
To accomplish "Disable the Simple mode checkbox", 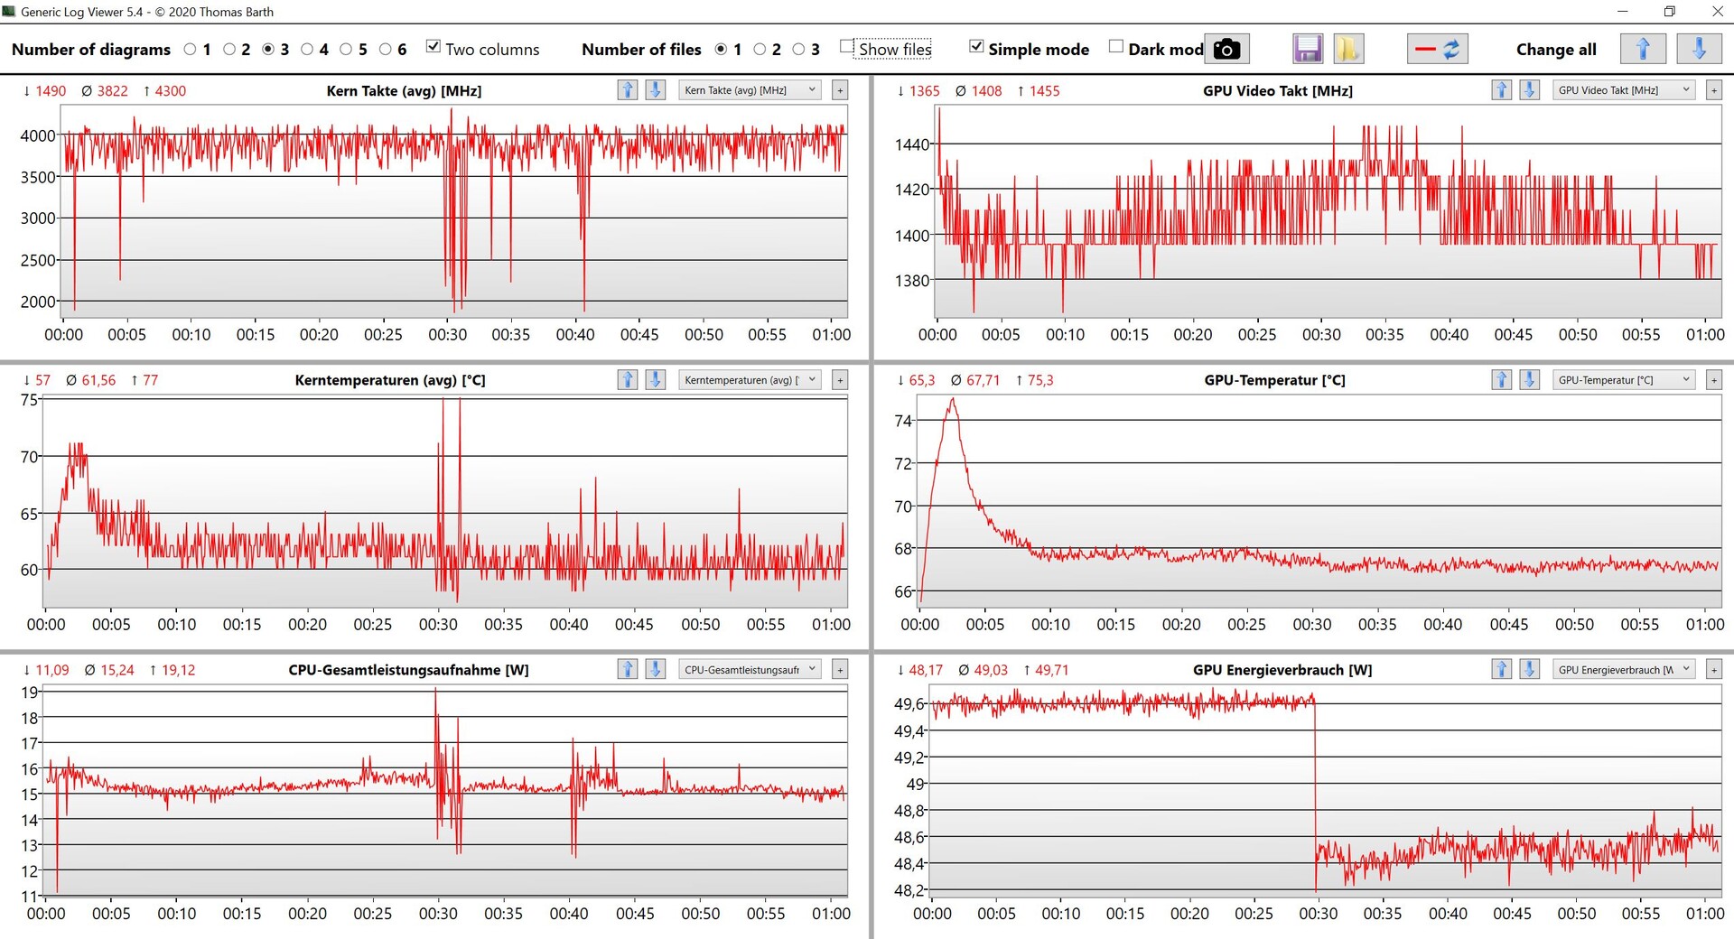I will pos(976,47).
